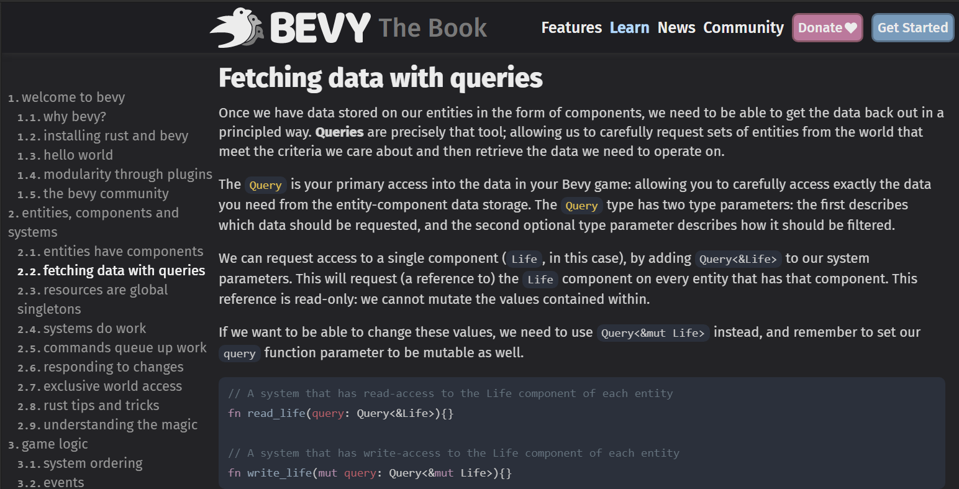Select Learn in the top navigation
Viewport: 959px width, 489px height.
(x=629, y=27)
